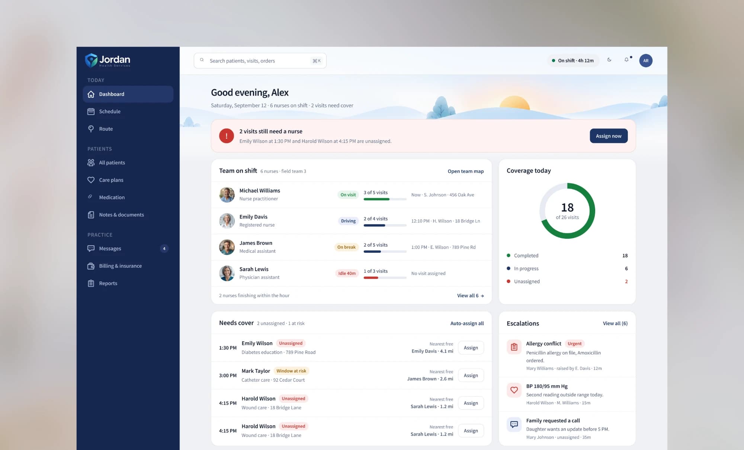Click the Dashboard home icon
The height and width of the screenshot is (450, 744).
point(91,94)
